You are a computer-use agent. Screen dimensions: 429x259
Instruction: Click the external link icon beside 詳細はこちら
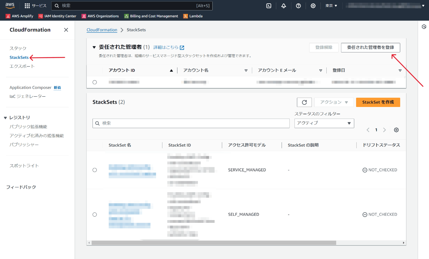(x=182, y=48)
